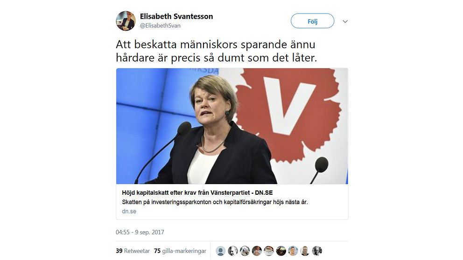This screenshot has width=463, height=260.
Task: Open Elisabeth Svantesson's profile picture
Action: (126, 21)
